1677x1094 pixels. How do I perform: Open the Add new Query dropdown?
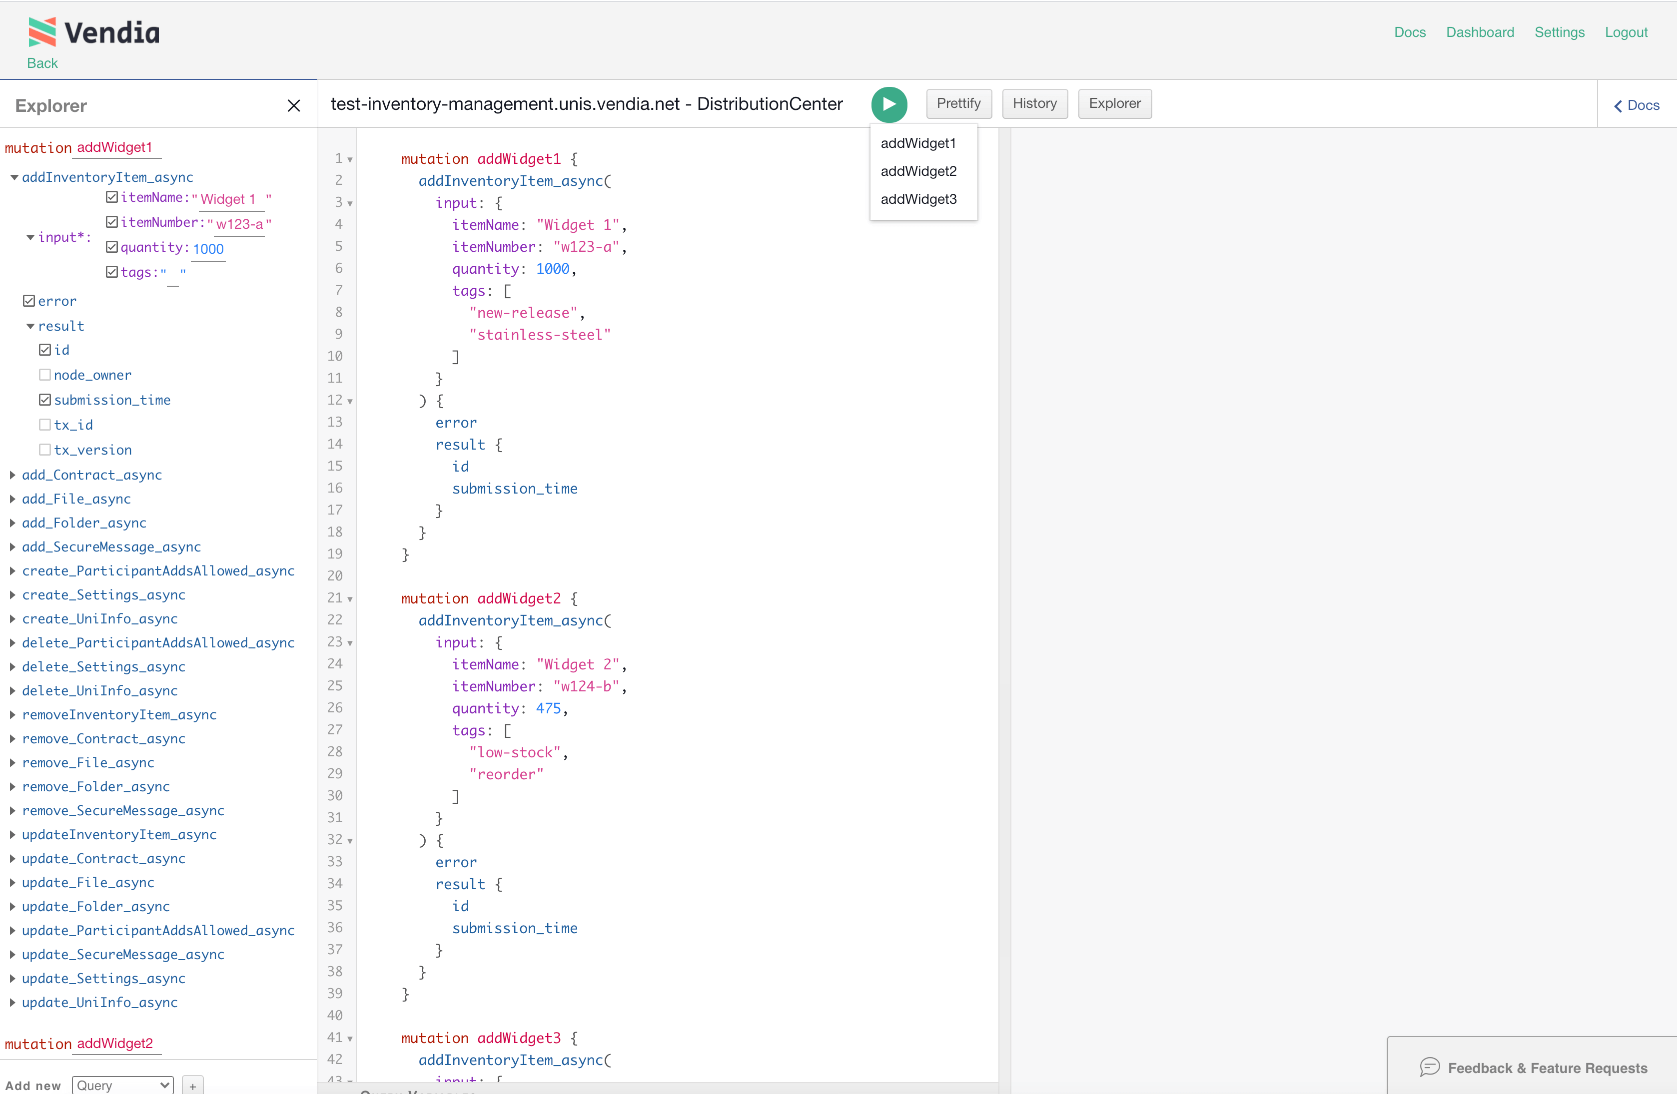(122, 1085)
